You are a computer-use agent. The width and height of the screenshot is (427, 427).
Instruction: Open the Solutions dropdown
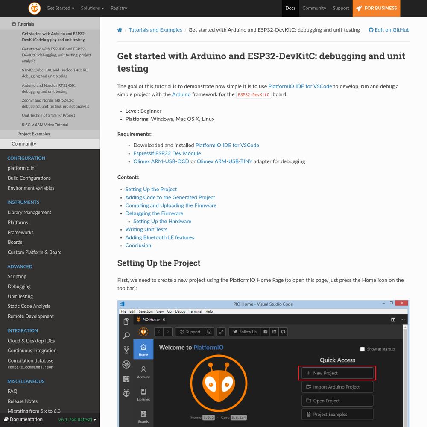click(x=92, y=8)
